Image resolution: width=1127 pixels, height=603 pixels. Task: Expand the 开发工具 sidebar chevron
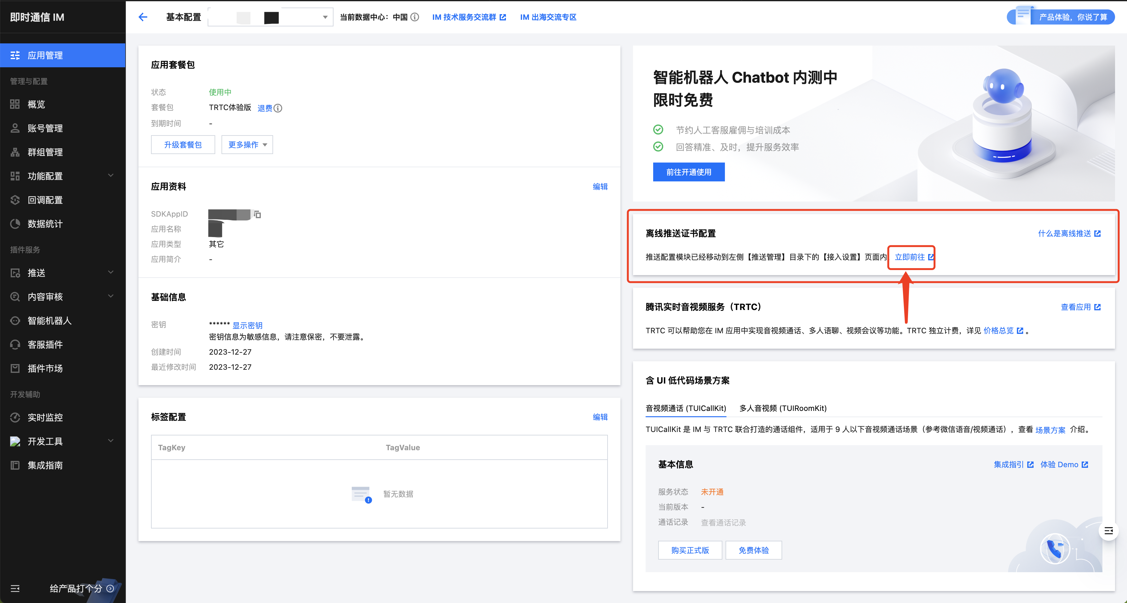point(111,441)
